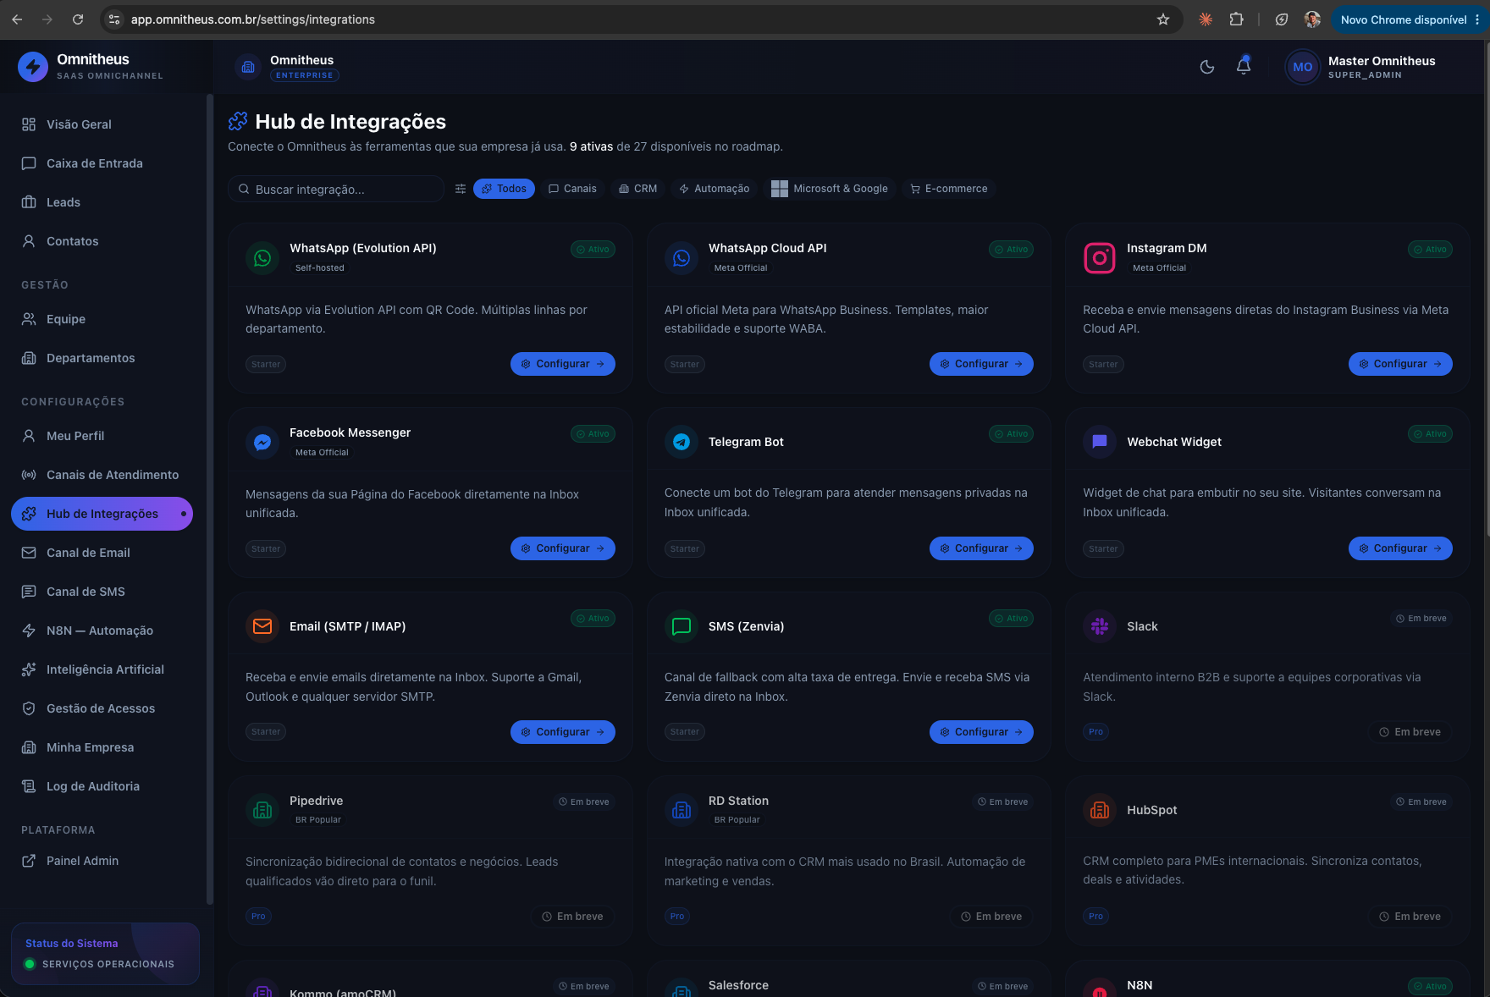Open Log de Auditoria
This screenshot has width=1490, height=997.
pos(102,786)
